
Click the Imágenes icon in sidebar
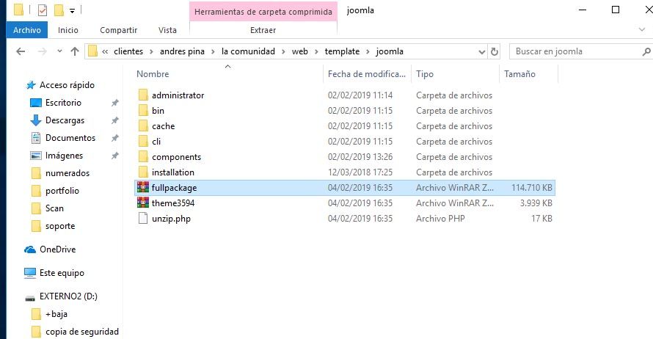[x=36, y=156]
